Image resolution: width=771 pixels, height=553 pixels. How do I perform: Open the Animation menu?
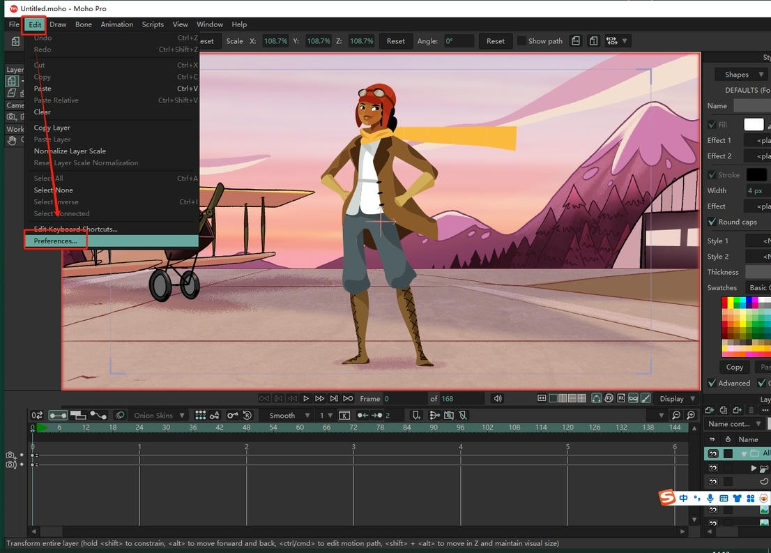tap(116, 24)
